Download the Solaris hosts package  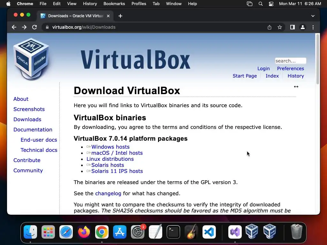(x=108, y=165)
